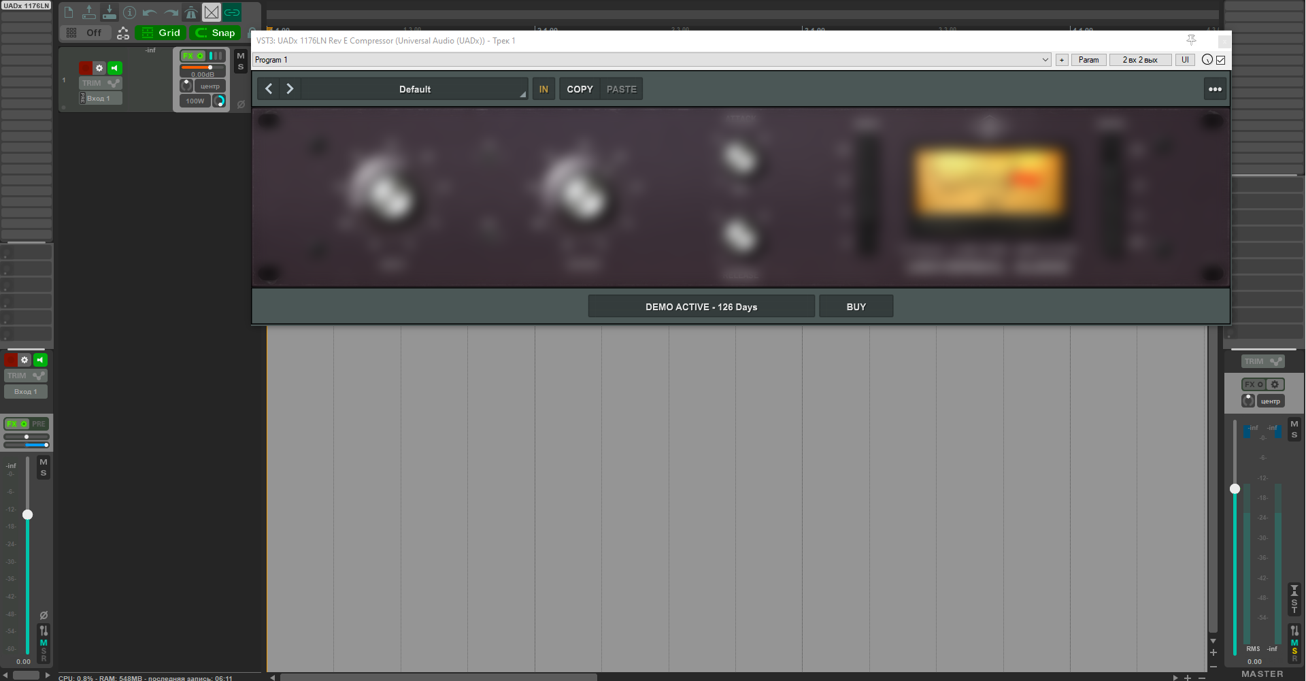Solo track 1 in the track panel
The width and height of the screenshot is (1306, 681).
[x=241, y=67]
